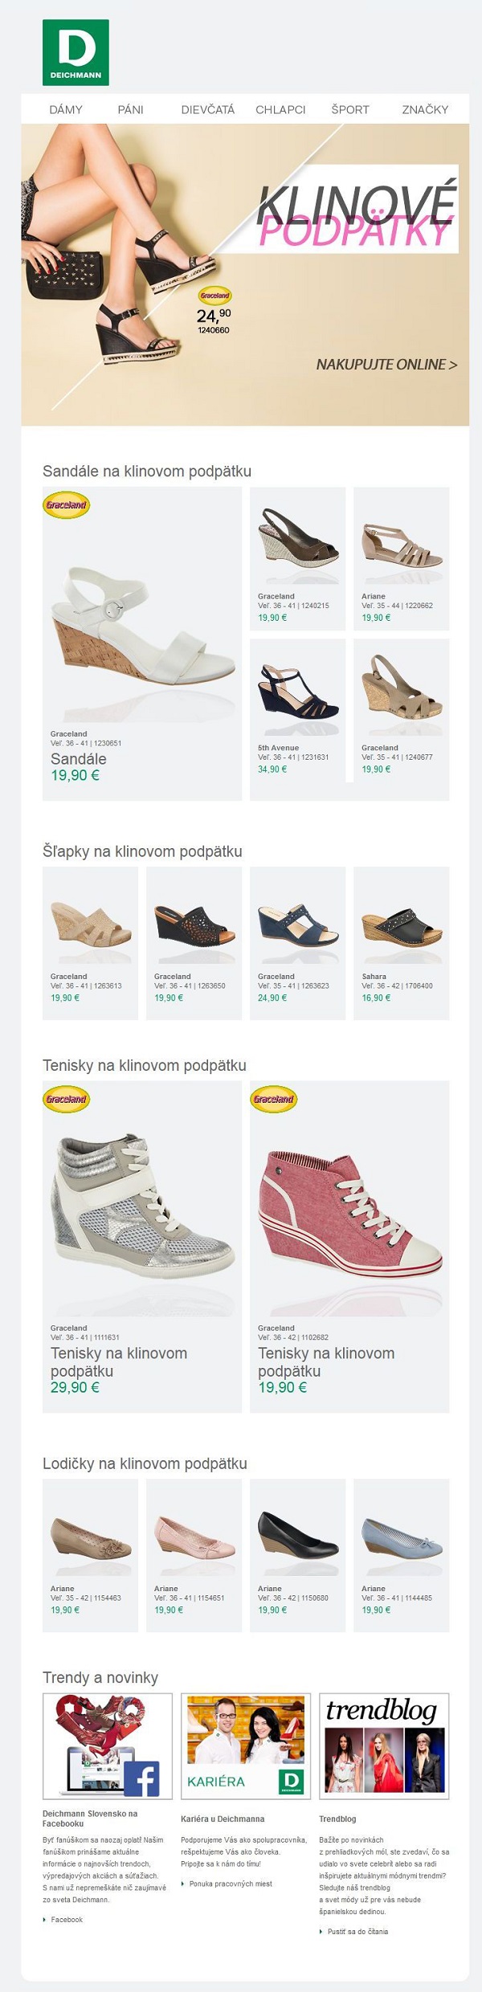This screenshot has width=482, height=1992.
Task: Follow the Facebook link under Deichmann Slovensko
Action: coord(67,1920)
